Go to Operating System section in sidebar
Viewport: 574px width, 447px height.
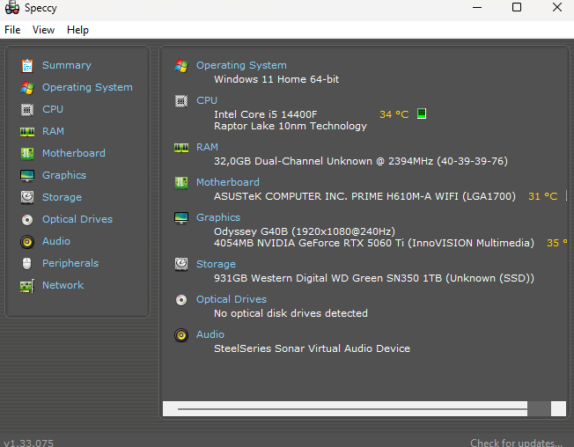87,87
